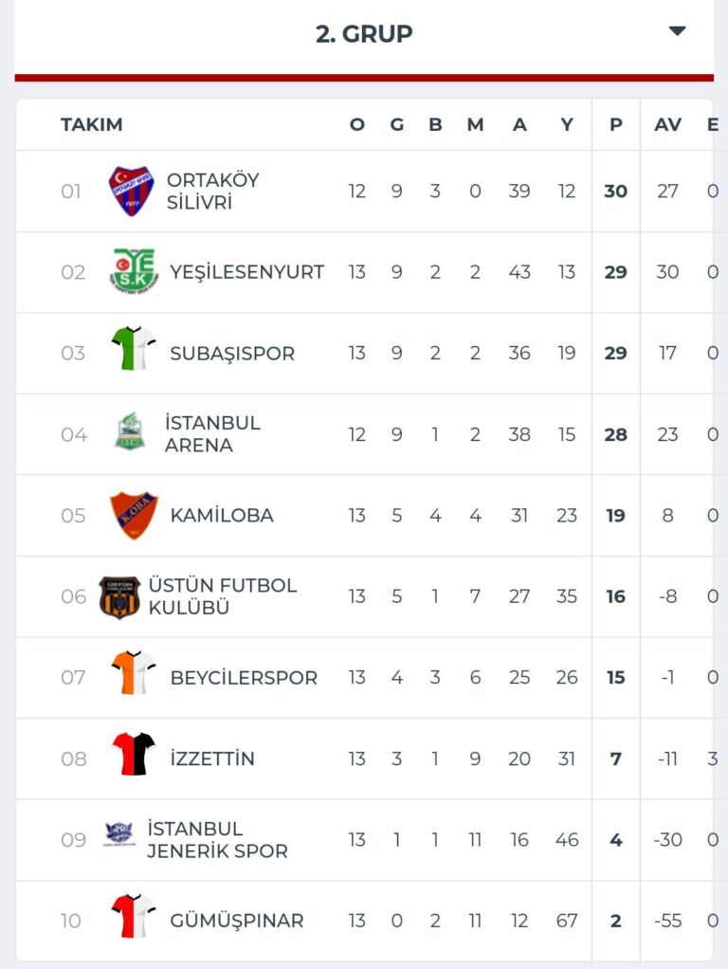Select the TAKIM column header

(x=91, y=124)
